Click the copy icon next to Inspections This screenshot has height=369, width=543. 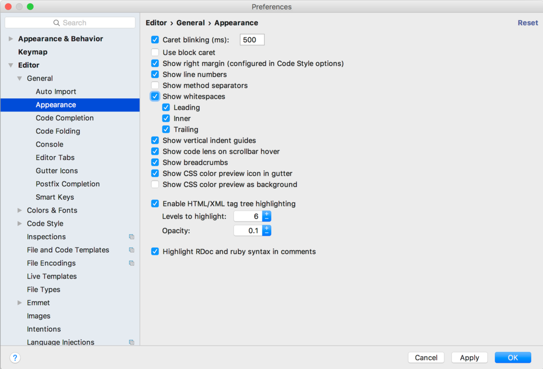tap(132, 236)
